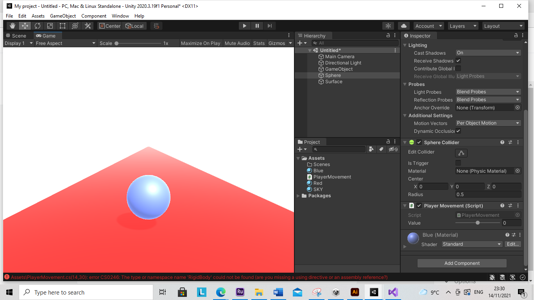Open the Window menu
Viewport: 534px width, 300px height.
pos(120,16)
